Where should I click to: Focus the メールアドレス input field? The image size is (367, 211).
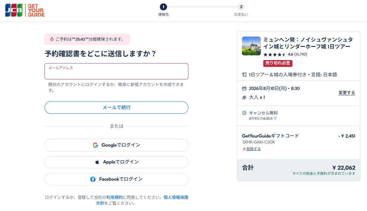[x=116, y=71]
